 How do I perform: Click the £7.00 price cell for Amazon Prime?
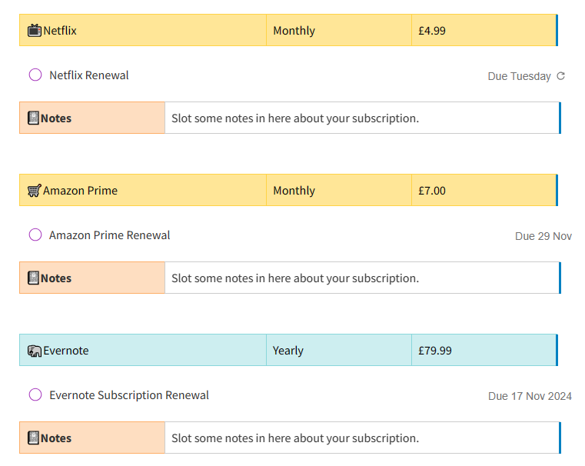pos(484,190)
